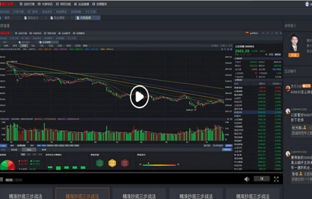Enter fullscreen with the expand arrows icon
Image resolution: width=312 pixels, height=199 pixels.
pyautogui.click(x=276, y=179)
